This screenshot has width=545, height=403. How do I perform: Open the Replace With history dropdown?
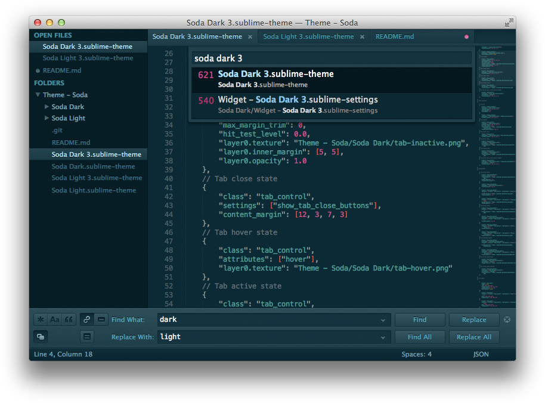tap(383, 337)
